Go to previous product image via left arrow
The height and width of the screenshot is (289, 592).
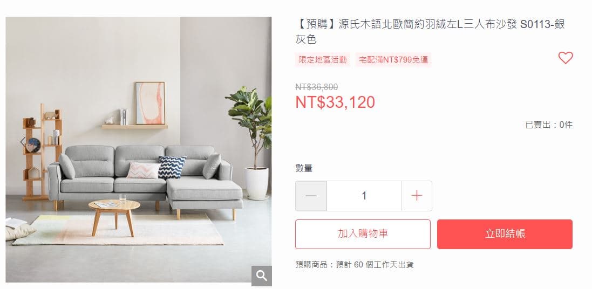[23, 142]
